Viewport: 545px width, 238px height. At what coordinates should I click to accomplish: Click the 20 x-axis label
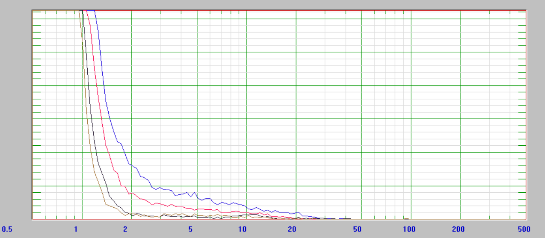(x=292, y=229)
